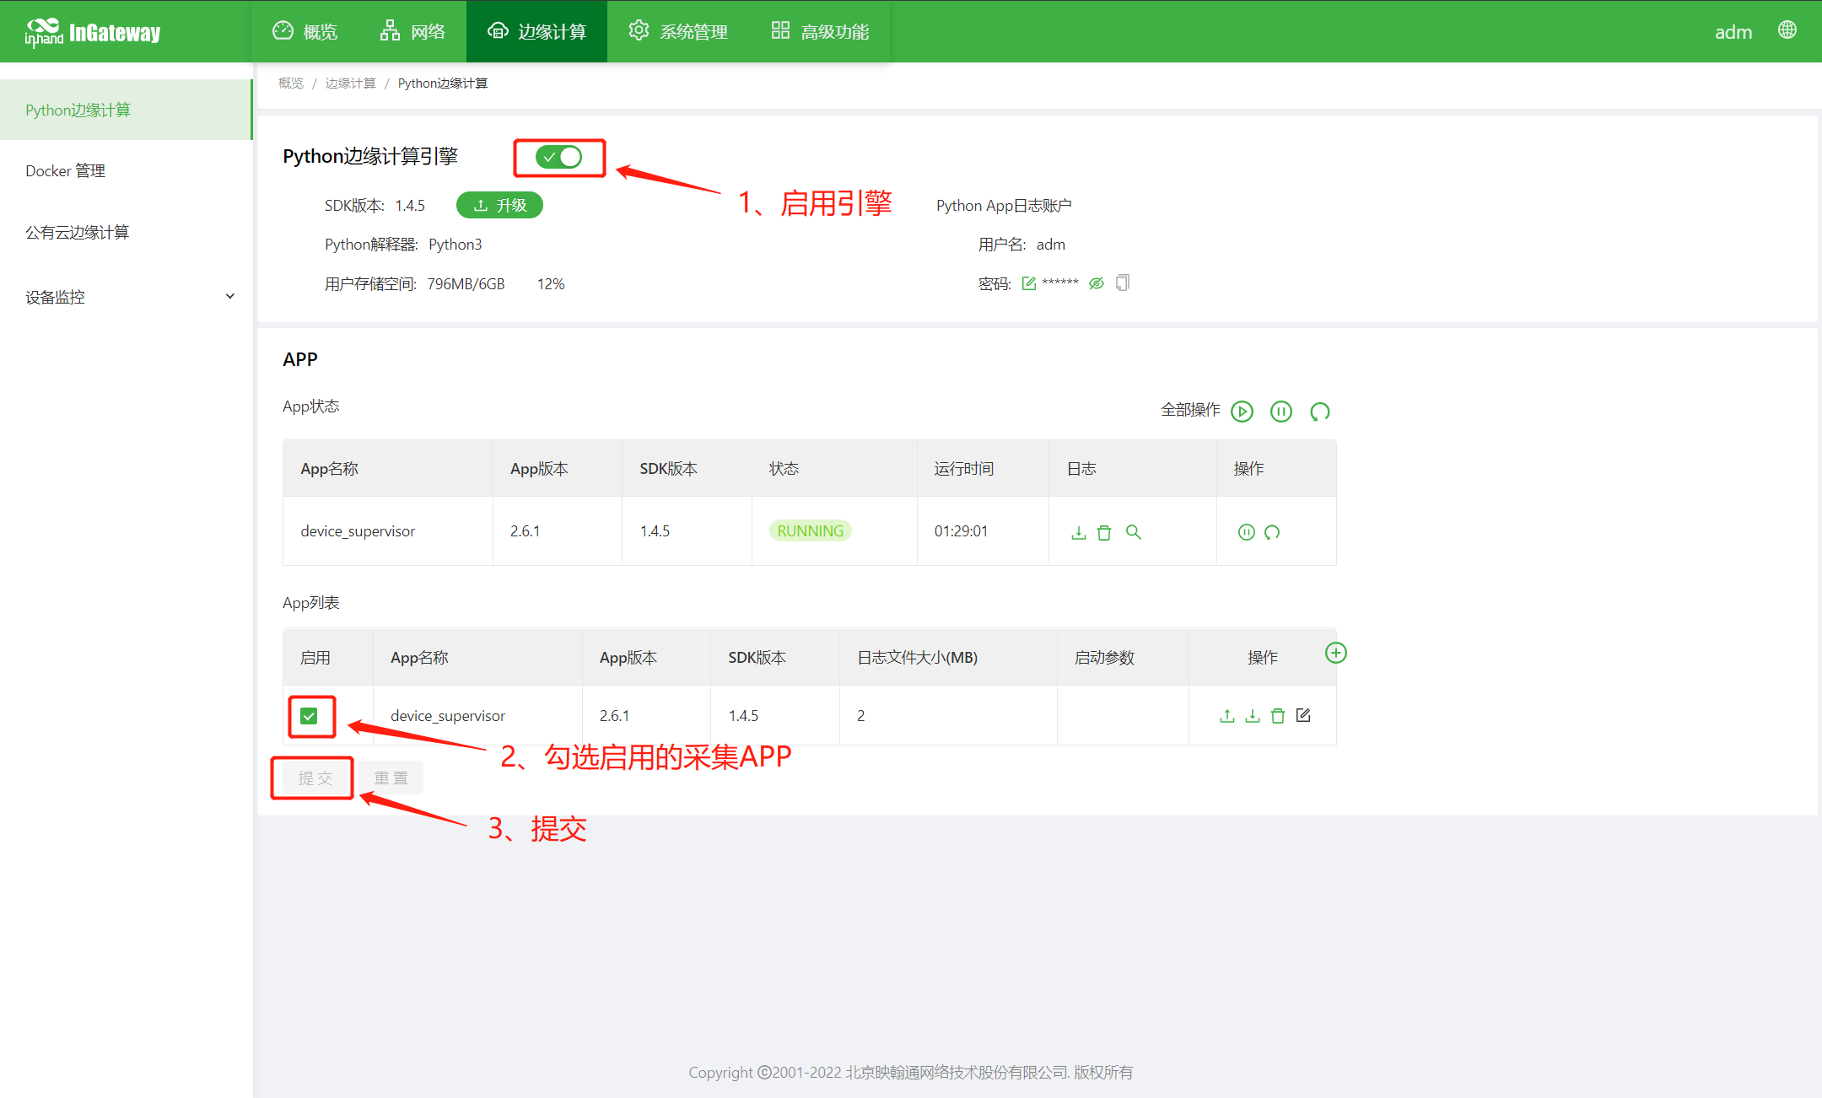Pause all apps via 全部操作 icon
1822x1098 pixels.
pyautogui.click(x=1280, y=412)
